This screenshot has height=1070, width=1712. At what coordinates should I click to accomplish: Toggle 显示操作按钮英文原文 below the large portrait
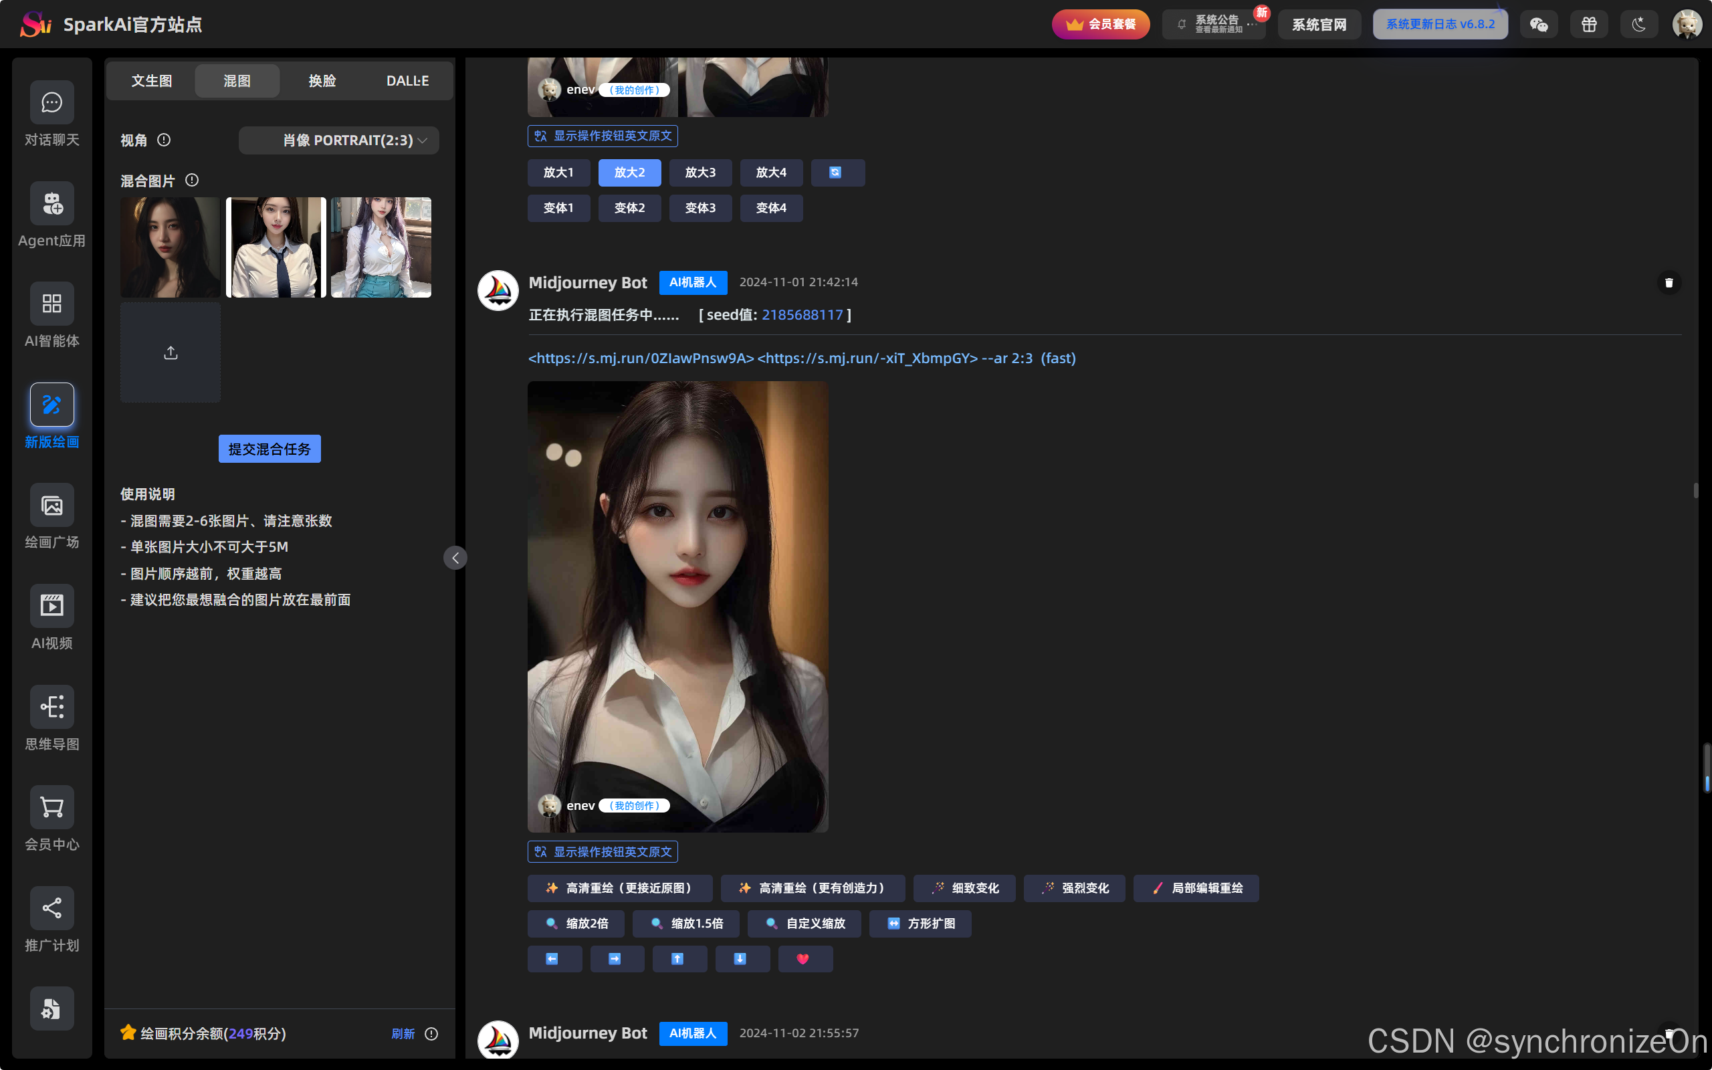(x=603, y=851)
